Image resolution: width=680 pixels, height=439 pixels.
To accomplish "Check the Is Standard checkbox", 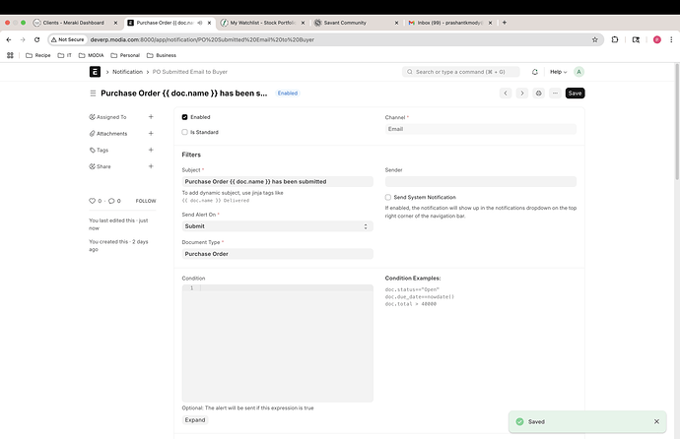I will [184, 132].
